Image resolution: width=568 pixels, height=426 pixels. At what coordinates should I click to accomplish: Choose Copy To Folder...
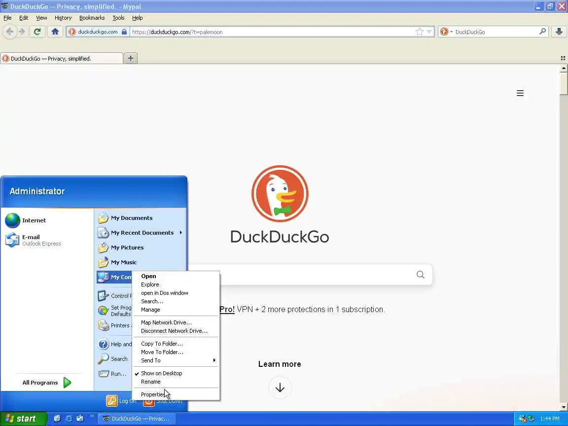[x=176, y=343]
